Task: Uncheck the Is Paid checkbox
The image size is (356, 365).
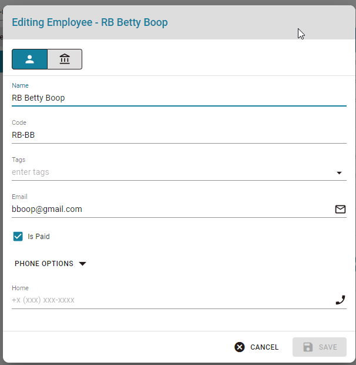Action: 18,237
